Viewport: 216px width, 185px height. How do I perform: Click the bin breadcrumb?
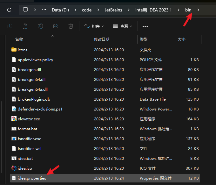[x=188, y=10]
